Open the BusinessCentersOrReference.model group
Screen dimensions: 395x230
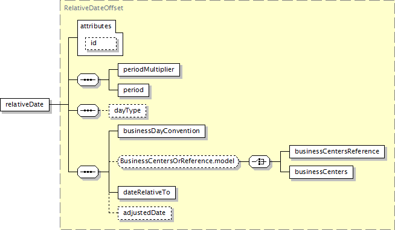coord(178,162)
